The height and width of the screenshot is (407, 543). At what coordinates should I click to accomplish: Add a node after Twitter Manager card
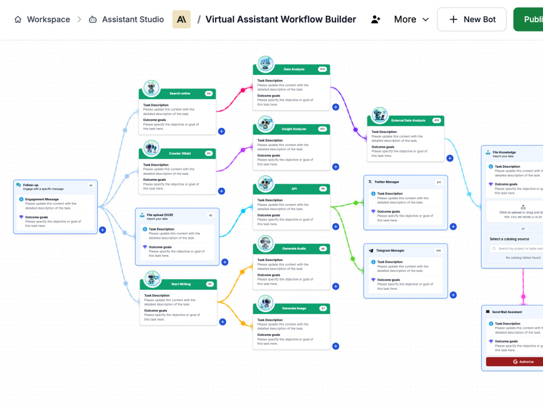click(453, 227)
